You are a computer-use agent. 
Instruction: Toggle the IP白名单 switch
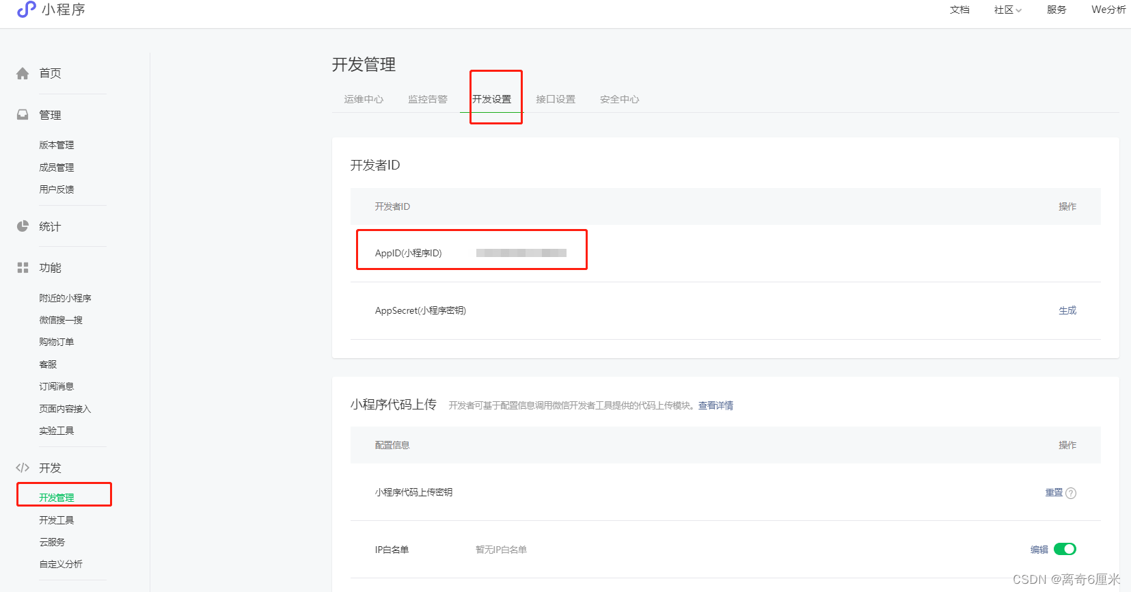(x=1065, y=549)
